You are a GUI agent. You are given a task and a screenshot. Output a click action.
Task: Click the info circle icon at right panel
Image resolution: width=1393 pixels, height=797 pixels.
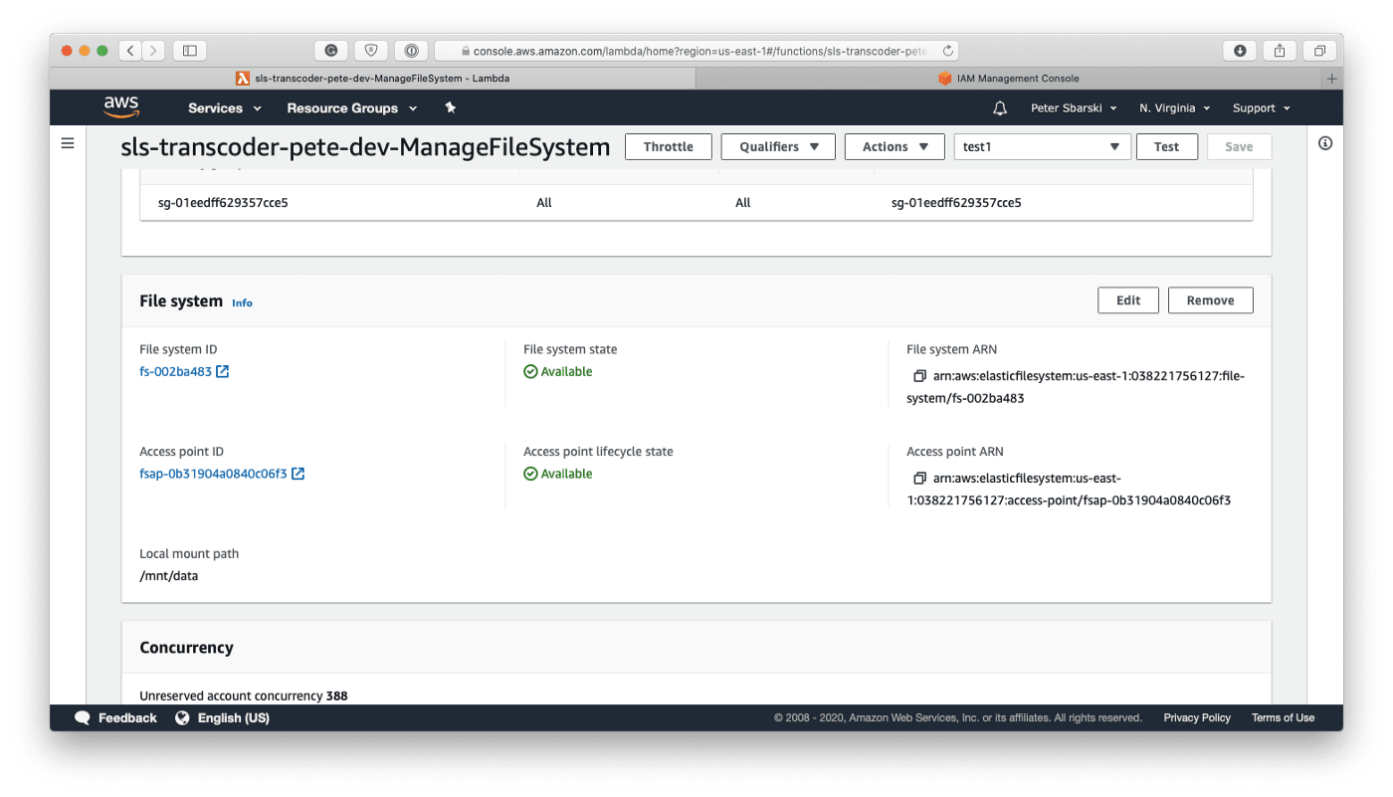[1325, 143]
